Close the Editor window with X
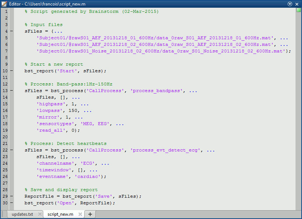This screenshot has width=302, height=219. point(297,4)
